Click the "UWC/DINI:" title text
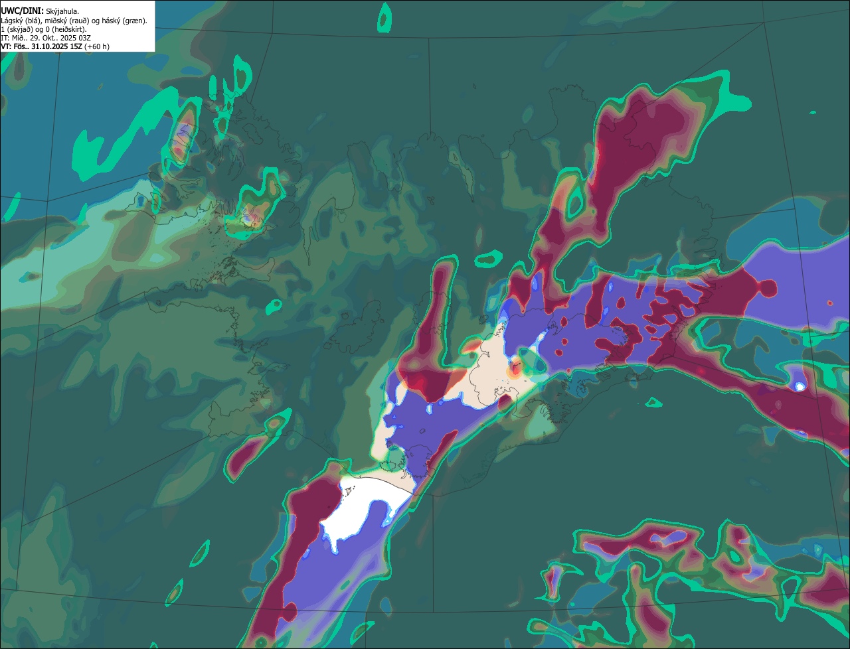The height and width of the screenshot is (649, 850). pos(23,11)
